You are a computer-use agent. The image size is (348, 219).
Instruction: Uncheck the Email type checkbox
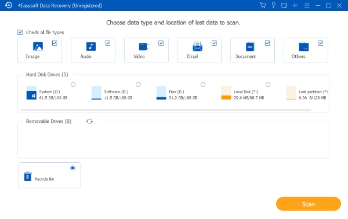(x=214, y=43)
